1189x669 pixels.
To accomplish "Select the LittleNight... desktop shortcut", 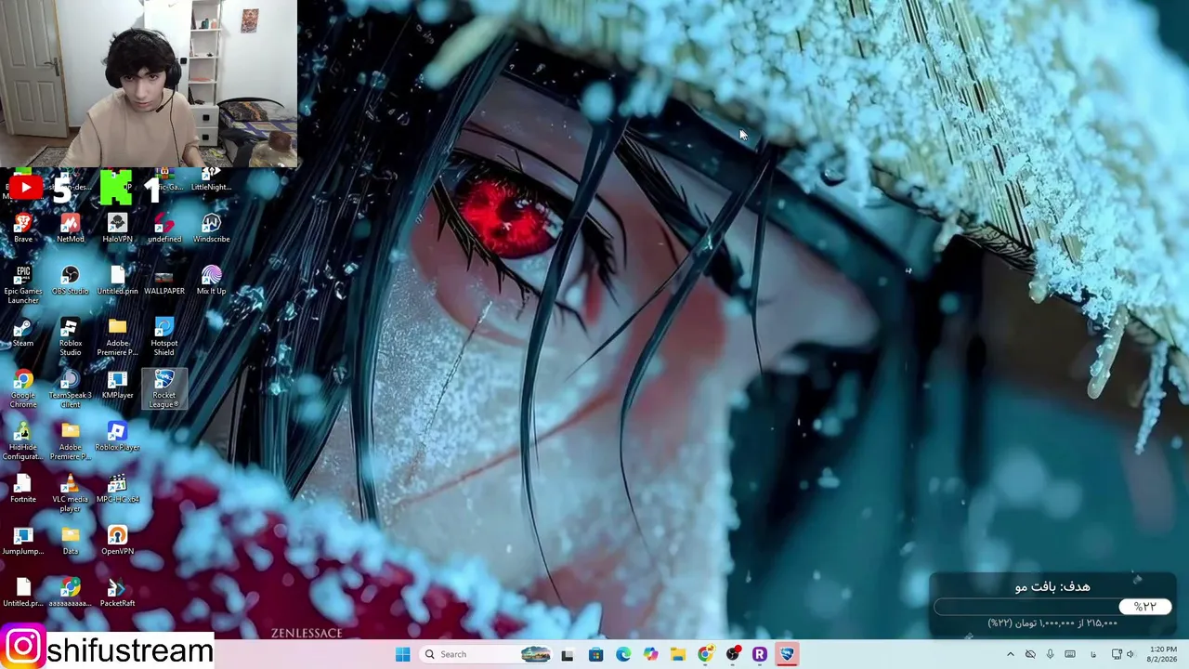I will [x=211, y=180].
